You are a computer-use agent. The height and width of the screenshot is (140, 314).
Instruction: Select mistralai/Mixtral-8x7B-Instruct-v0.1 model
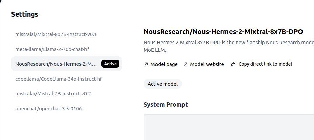coord(67,34)
